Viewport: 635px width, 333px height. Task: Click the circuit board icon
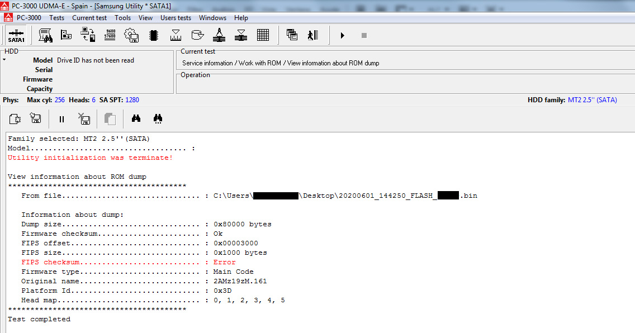point(67,35)
